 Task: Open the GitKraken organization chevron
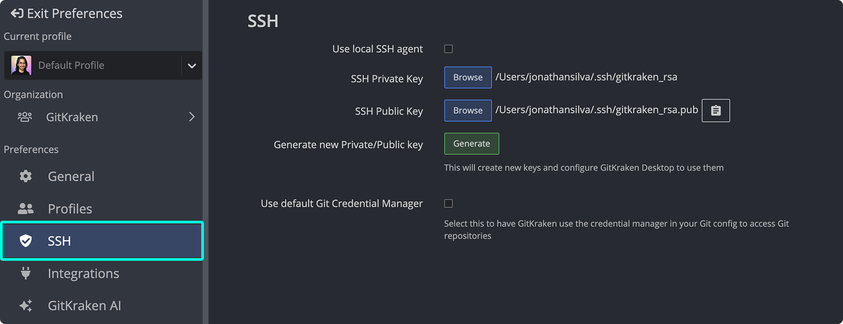[x=192, y=117]
